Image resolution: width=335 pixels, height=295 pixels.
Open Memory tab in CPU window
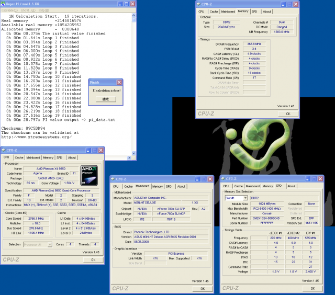[x=48, y=157]
